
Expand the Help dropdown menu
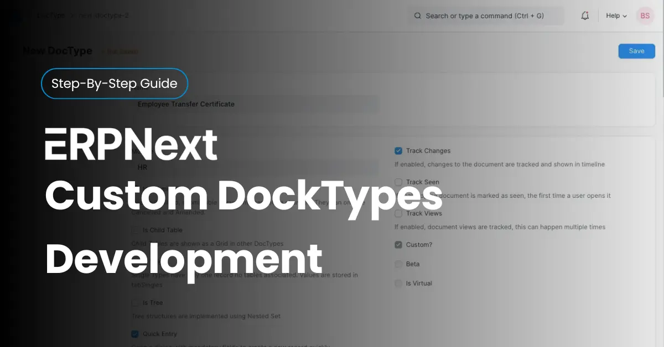pyautogui.click(x=616, y=16)
